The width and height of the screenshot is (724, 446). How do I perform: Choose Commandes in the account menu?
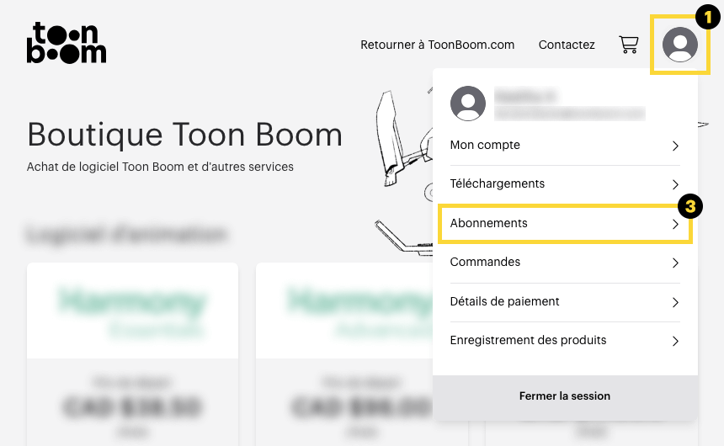[565, 263]
